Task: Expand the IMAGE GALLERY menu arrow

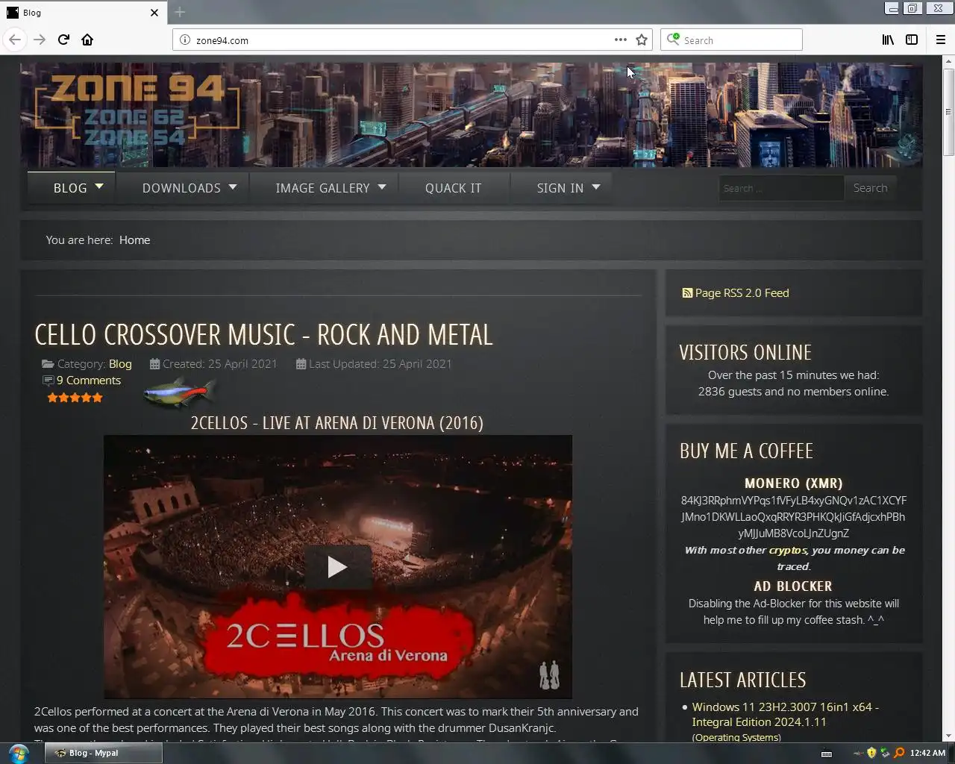Action: (x=382, y=187)
